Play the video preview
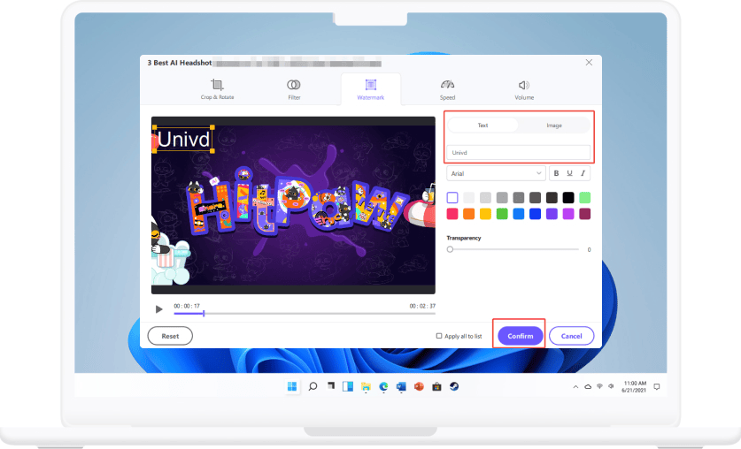 pyautogui.click(x=158, y=309)
